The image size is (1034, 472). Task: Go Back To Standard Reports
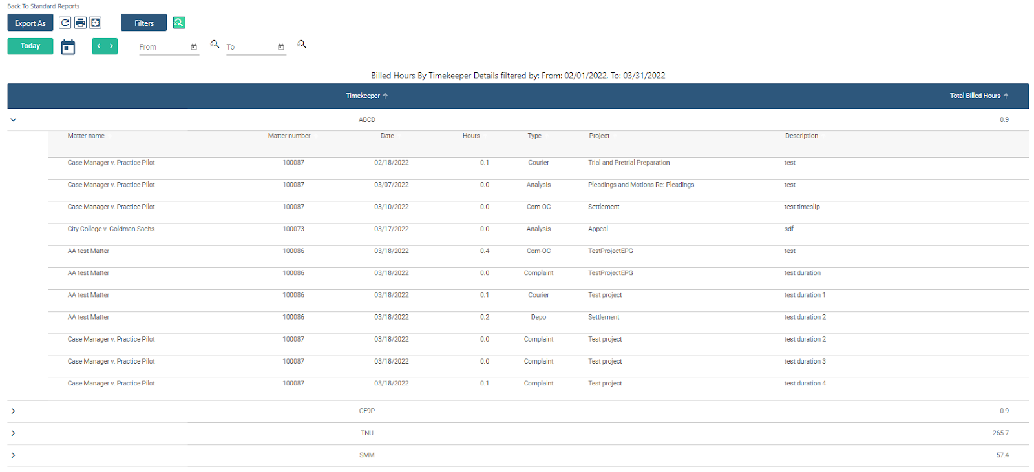(43, 6)
